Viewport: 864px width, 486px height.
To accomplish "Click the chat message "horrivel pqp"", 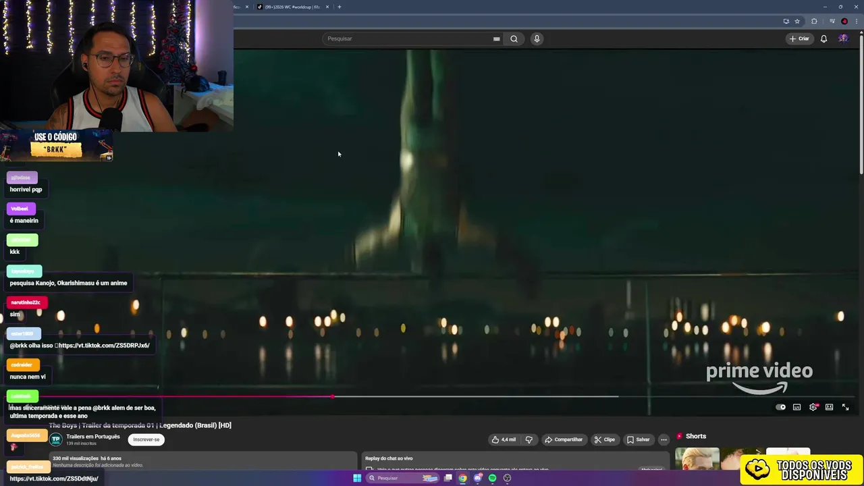I will pyautogui.click(x=26, y=190).
